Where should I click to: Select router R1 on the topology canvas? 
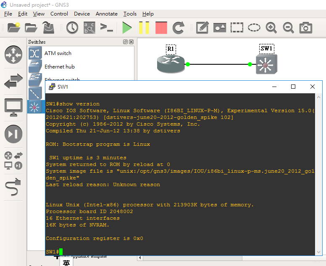[171, 64]
